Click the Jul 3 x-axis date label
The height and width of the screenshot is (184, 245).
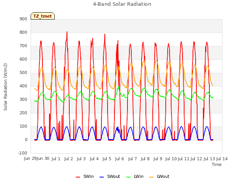pos(81,159)
